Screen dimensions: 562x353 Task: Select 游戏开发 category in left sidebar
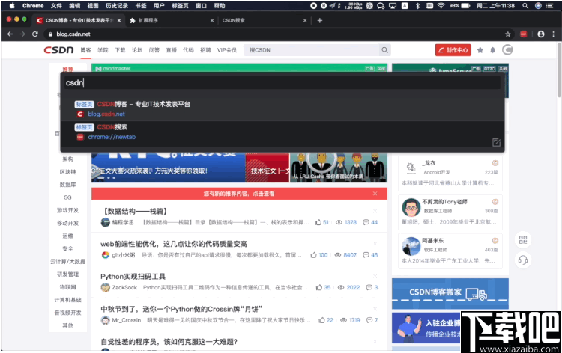click(67, 210)
